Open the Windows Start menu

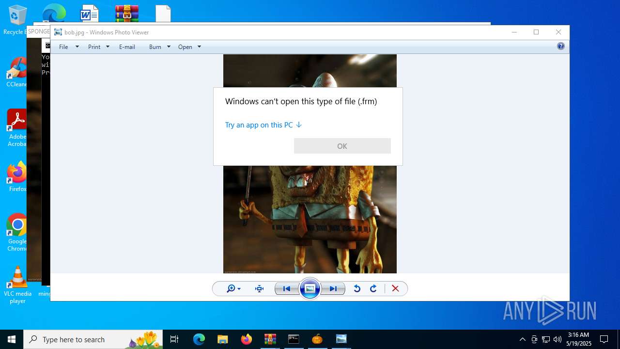(x=12, y=339)
